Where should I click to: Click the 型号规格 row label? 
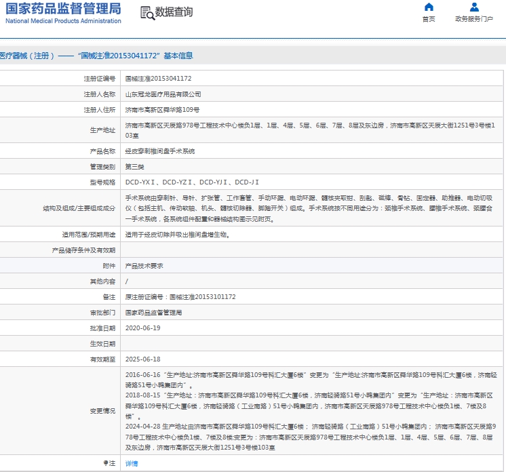102,182
